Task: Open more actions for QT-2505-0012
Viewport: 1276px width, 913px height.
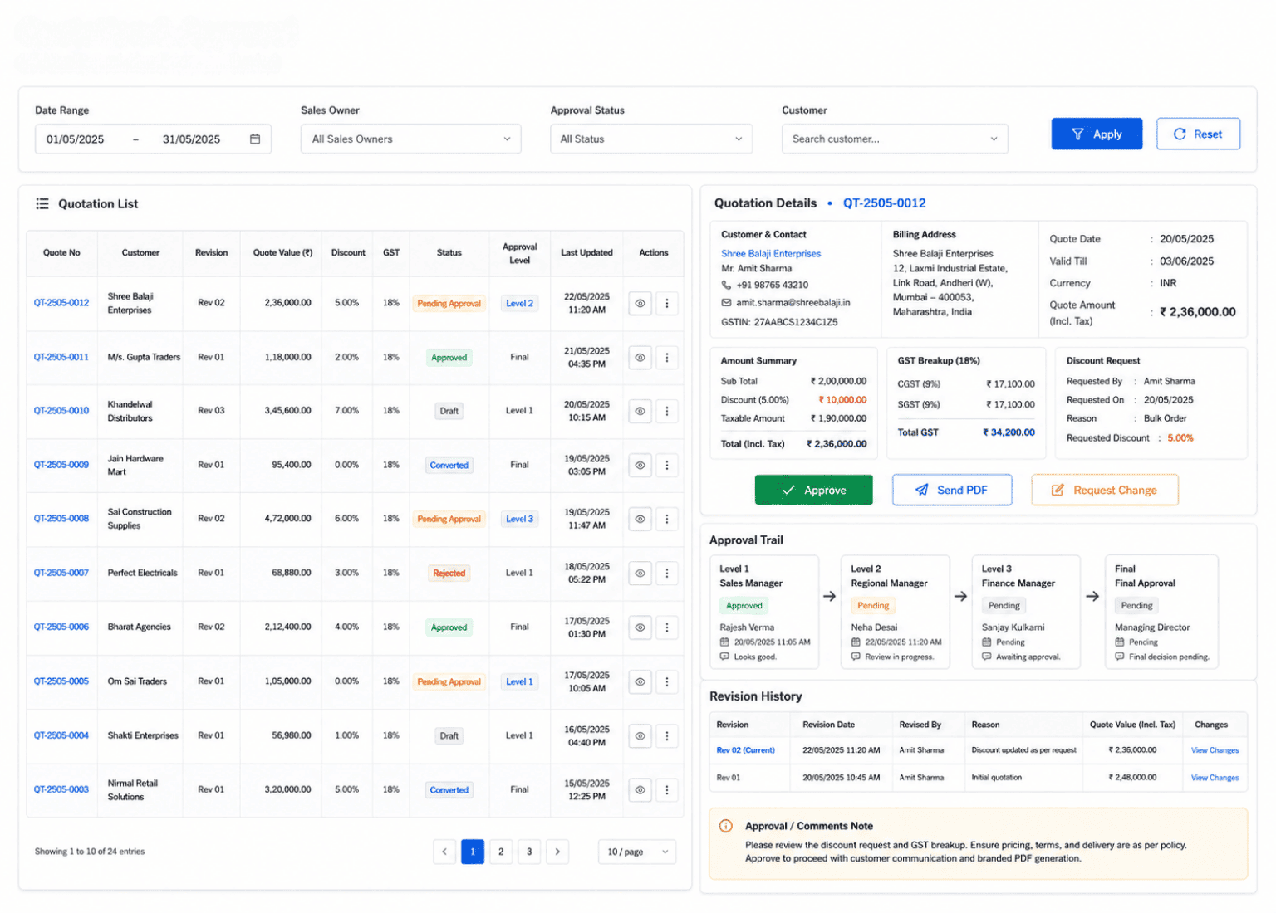Action: pos(667,304)
